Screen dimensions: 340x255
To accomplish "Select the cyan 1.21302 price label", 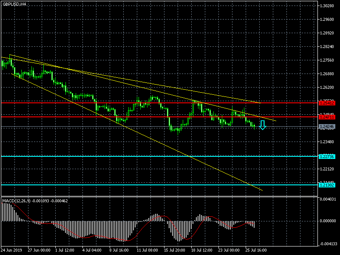I will coord(327,185).
